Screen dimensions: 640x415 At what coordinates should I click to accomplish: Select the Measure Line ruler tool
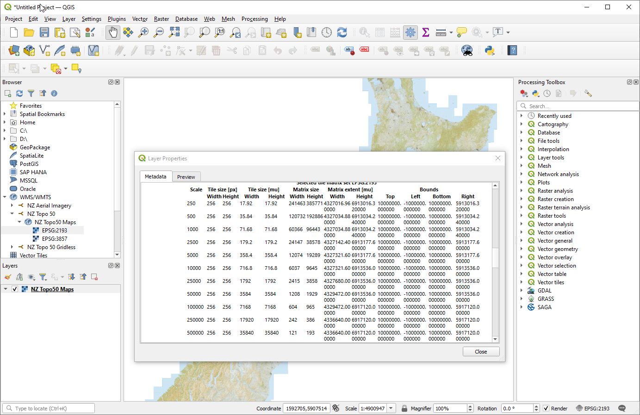tap(441, 32)
